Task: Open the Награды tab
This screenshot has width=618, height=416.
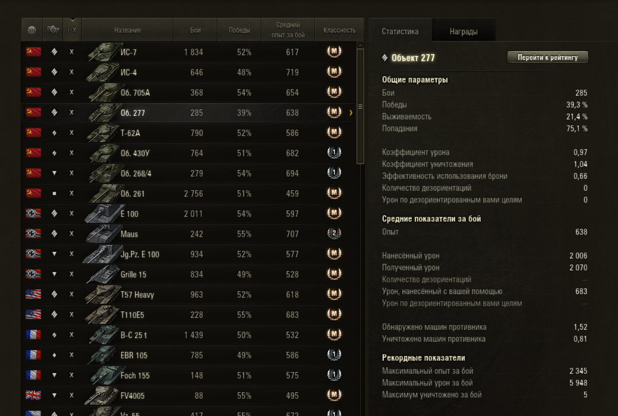Action: (463, 31)
